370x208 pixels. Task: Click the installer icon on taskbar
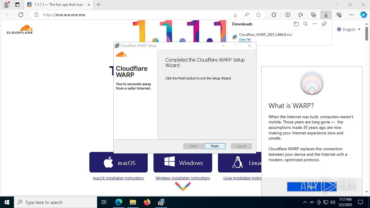161,202
